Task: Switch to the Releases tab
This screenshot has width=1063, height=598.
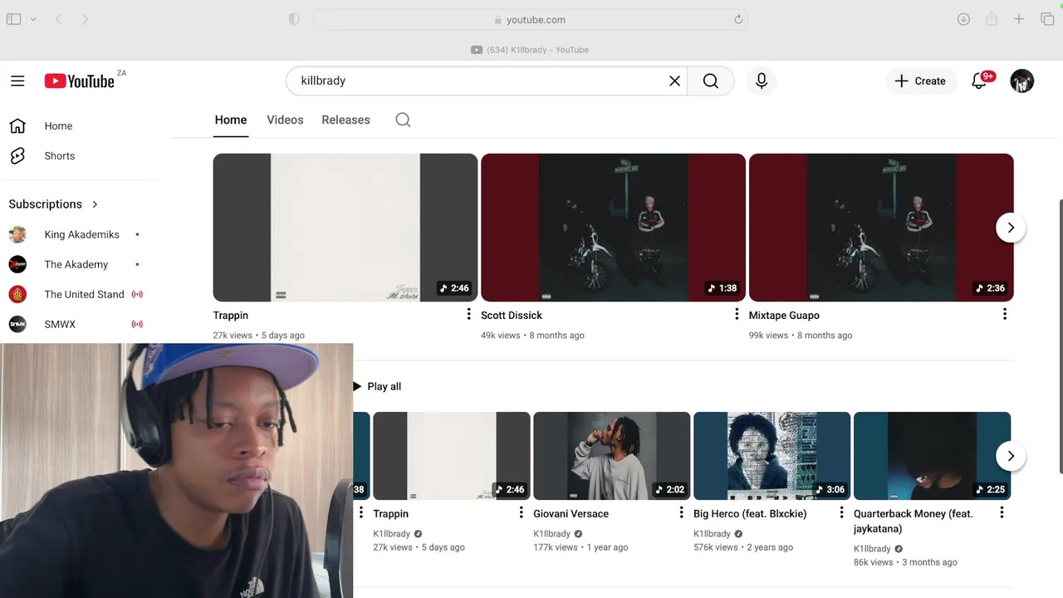Action: pos(345,120)
